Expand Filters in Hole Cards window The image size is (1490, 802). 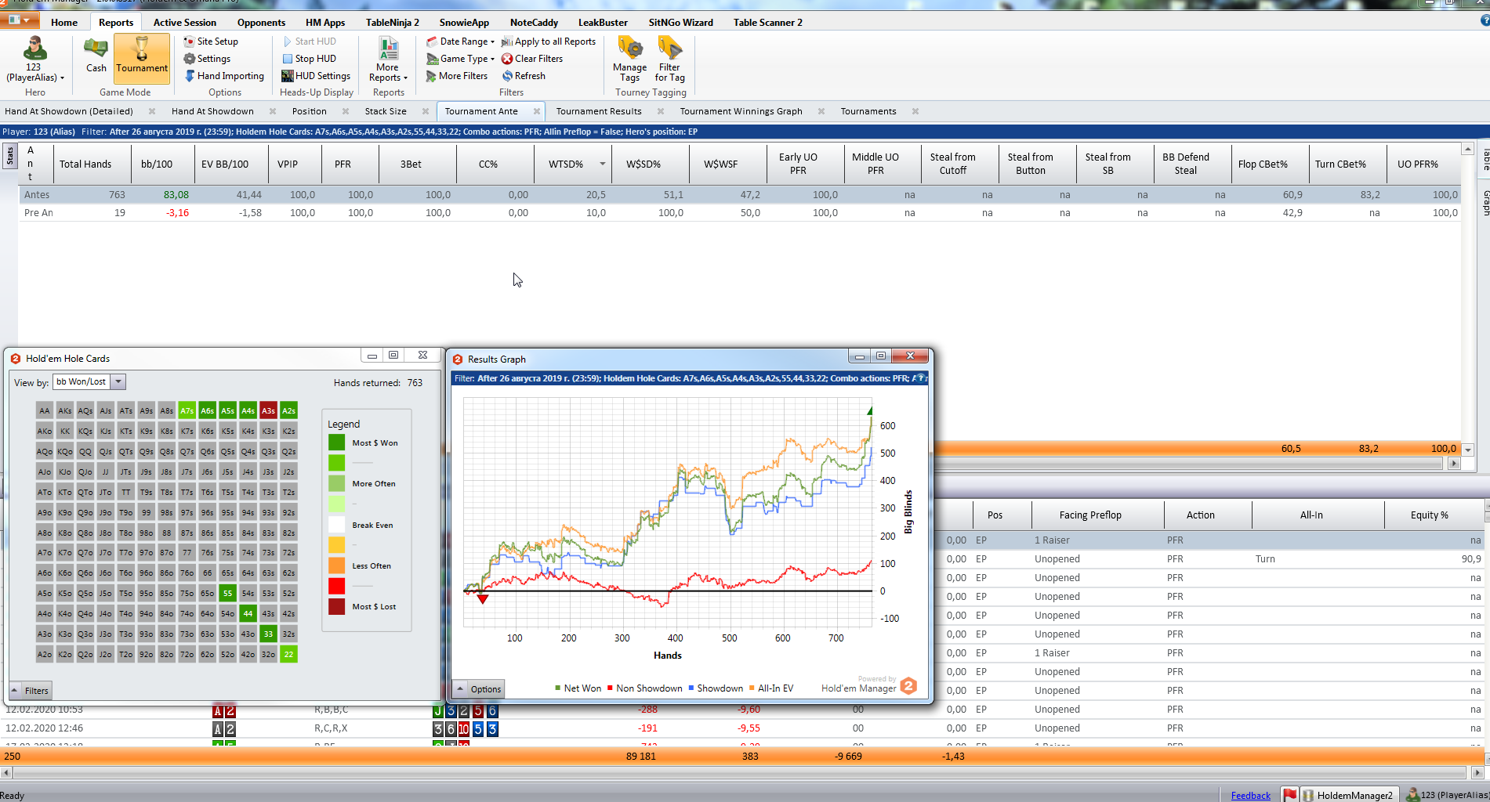(31, 690)
